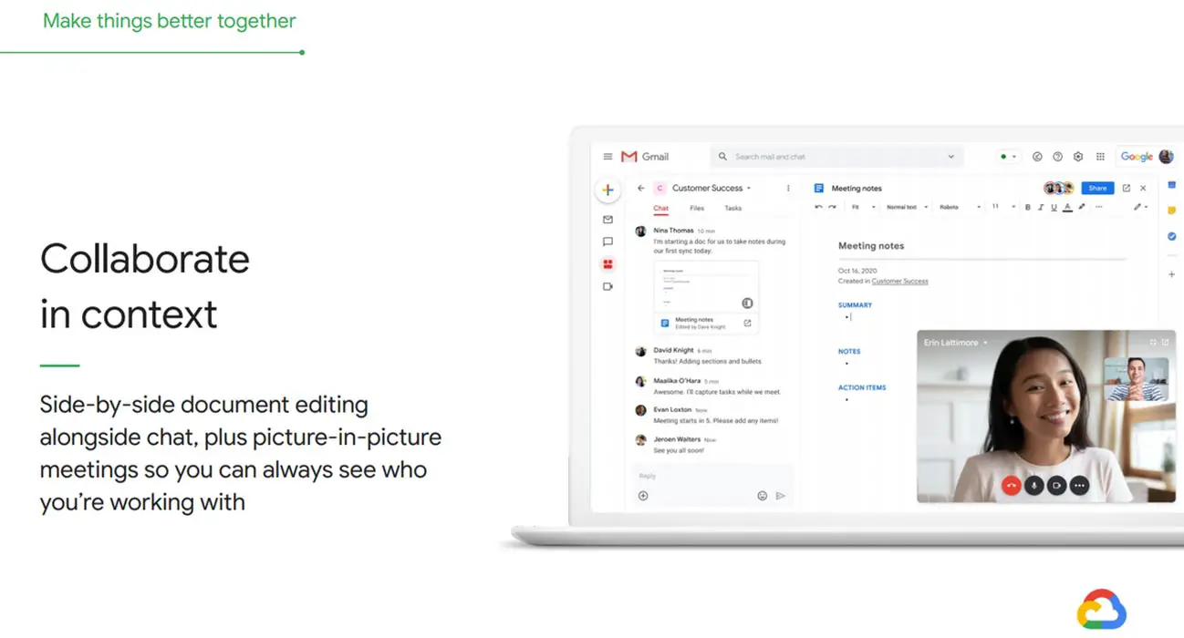
Task: Open the Google account avatar
Action: click(x=1166, y=157)
